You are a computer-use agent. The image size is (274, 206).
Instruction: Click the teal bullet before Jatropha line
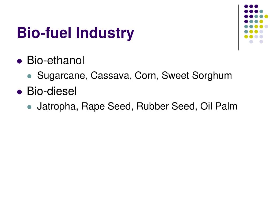[29, 107]
